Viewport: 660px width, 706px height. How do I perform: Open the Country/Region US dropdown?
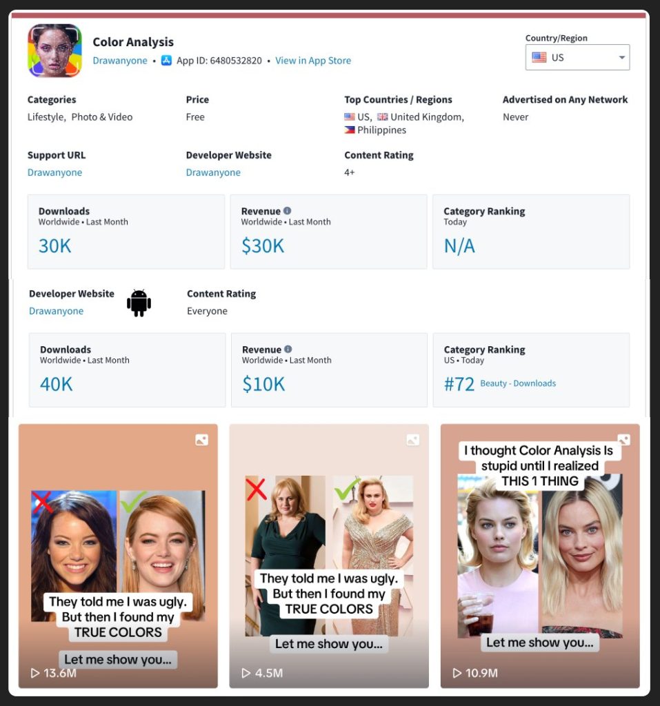[x=577, y=57]
